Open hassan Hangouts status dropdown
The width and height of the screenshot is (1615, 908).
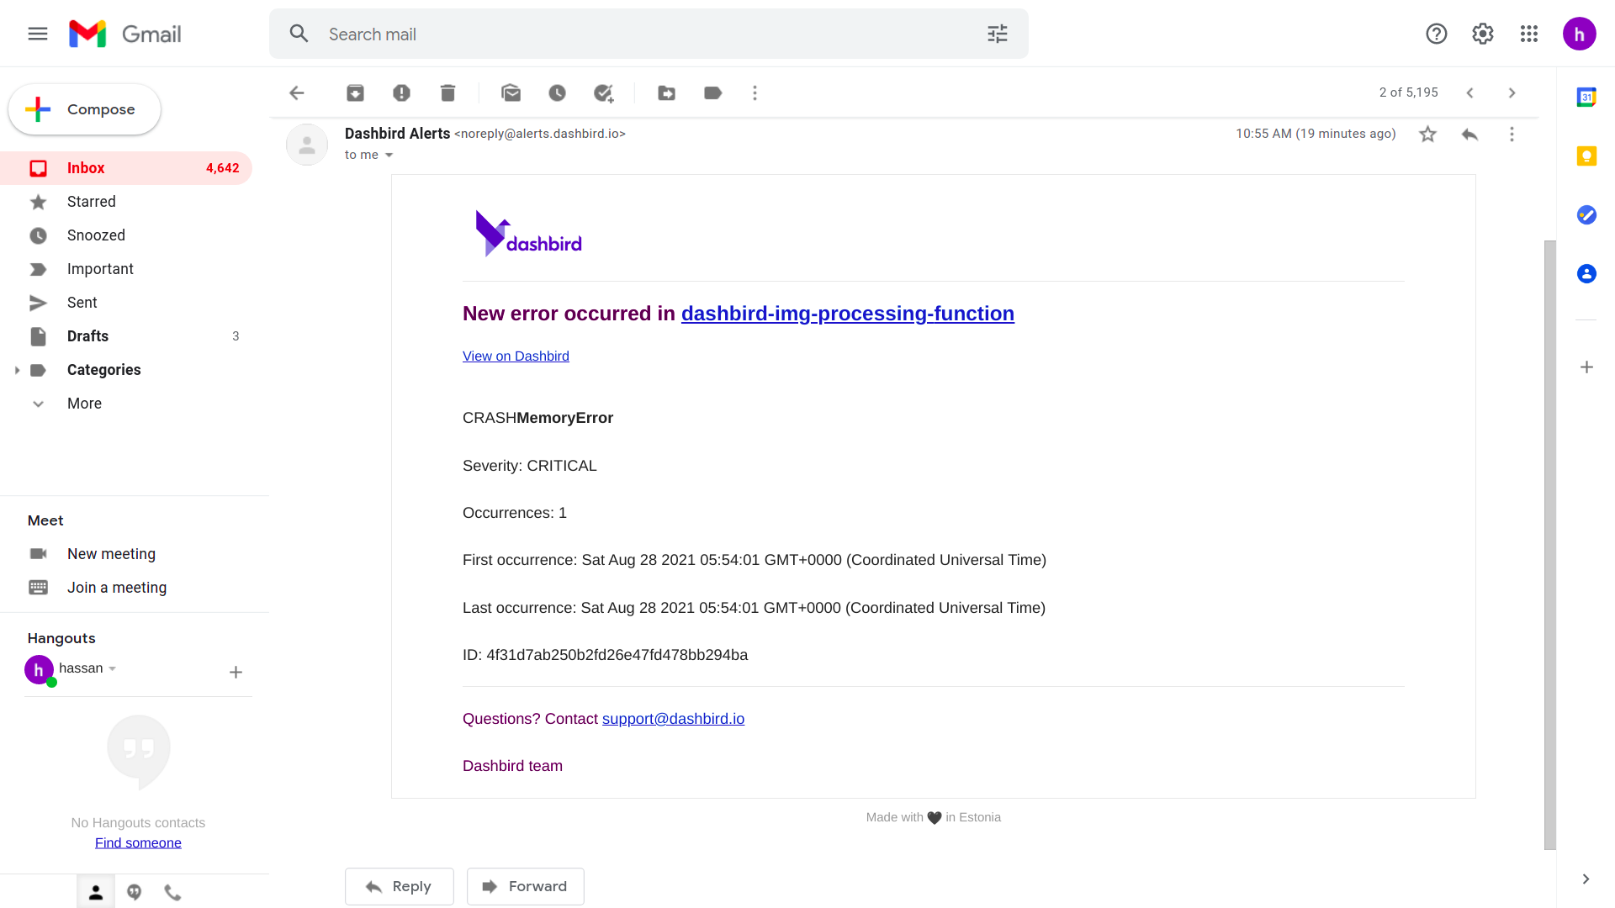click(113, 669)
